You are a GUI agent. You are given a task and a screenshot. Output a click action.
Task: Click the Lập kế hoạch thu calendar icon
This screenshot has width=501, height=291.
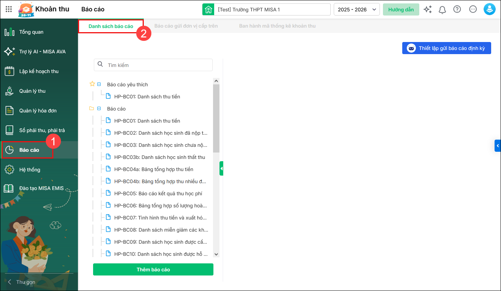(x=9, y=71)
